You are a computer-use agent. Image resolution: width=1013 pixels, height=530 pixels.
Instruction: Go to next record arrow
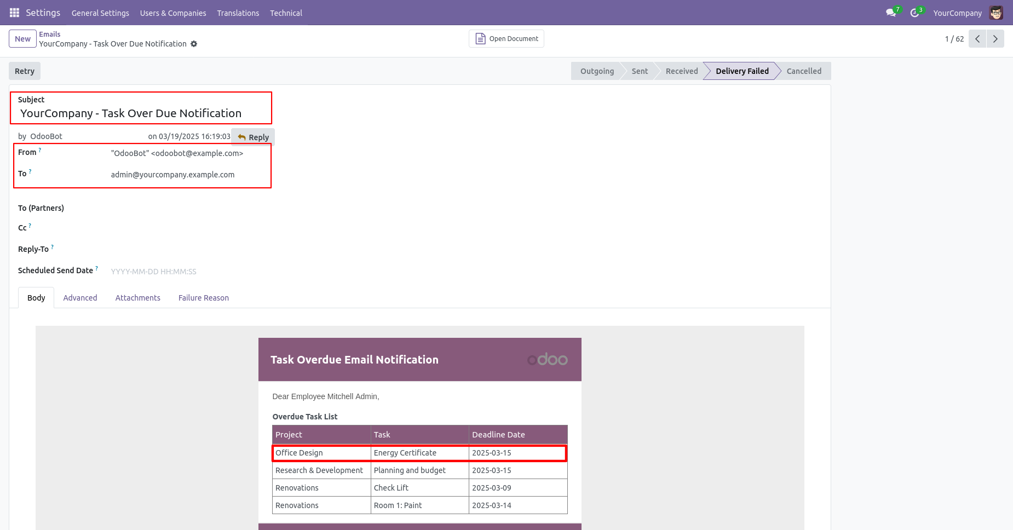(995, 39)
